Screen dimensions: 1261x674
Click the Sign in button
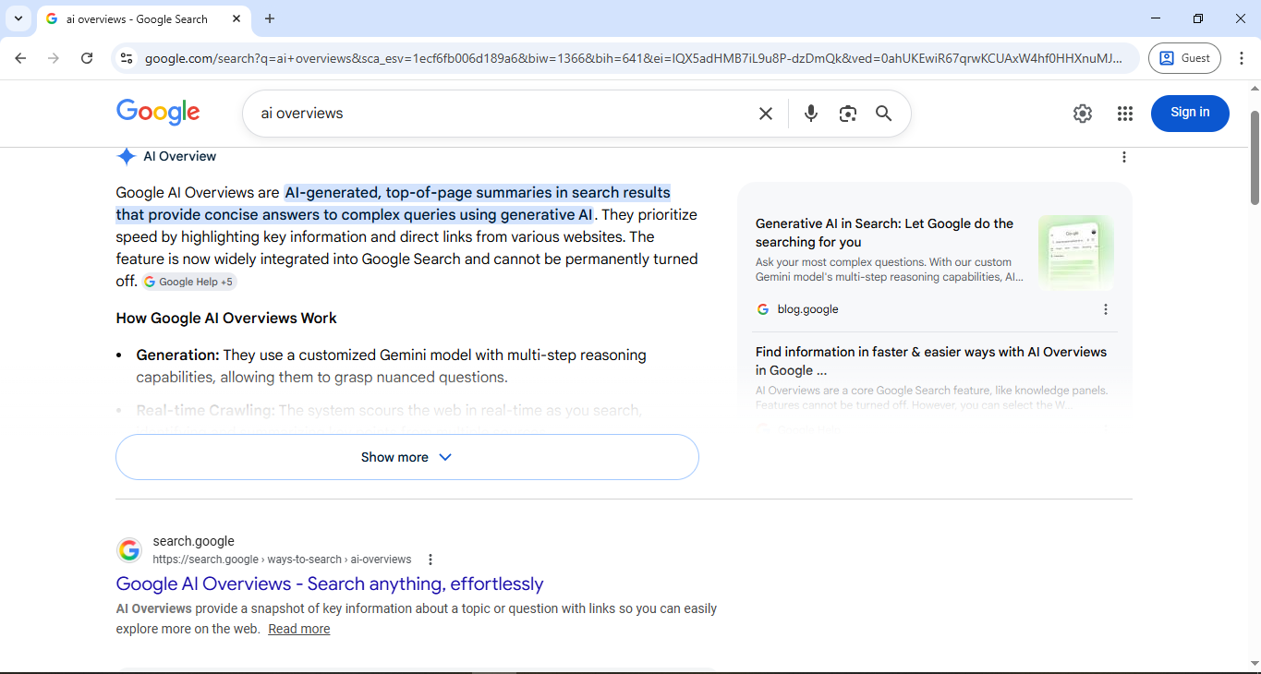1190,113
